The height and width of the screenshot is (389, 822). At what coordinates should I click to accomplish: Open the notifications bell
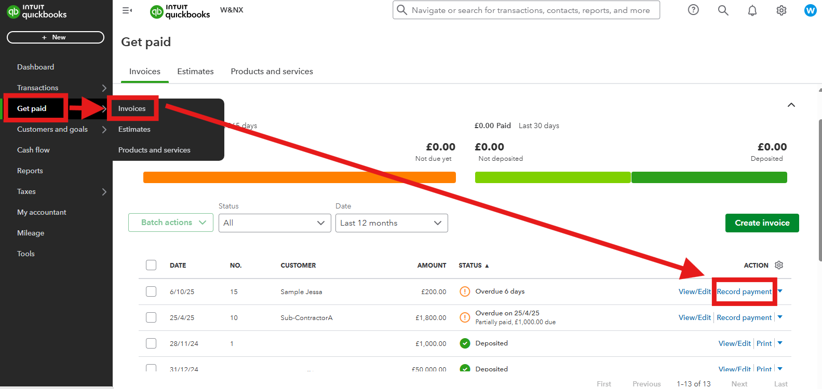point(752,10)
